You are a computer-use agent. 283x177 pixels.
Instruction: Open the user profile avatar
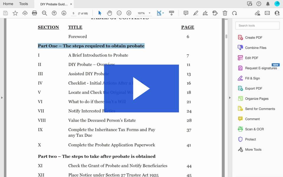[277, 4]
